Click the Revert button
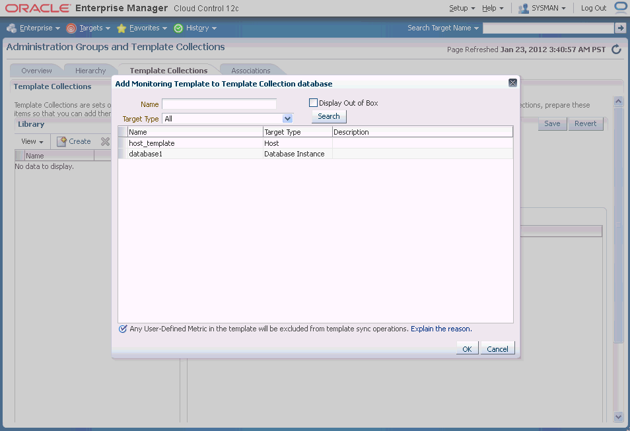Viewport: 630px width, 431px height. (585, 123)
